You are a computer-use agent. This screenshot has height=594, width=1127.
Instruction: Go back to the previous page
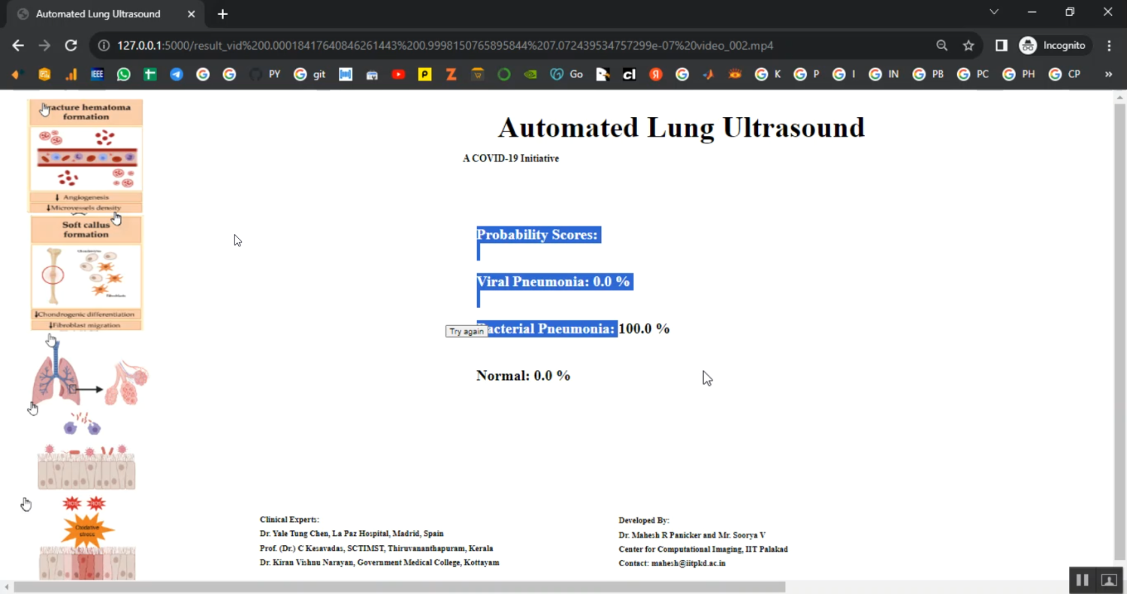18,46
